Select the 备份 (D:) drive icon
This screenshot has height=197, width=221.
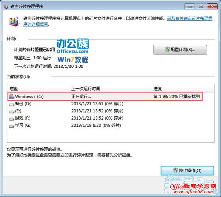(11, 105)
